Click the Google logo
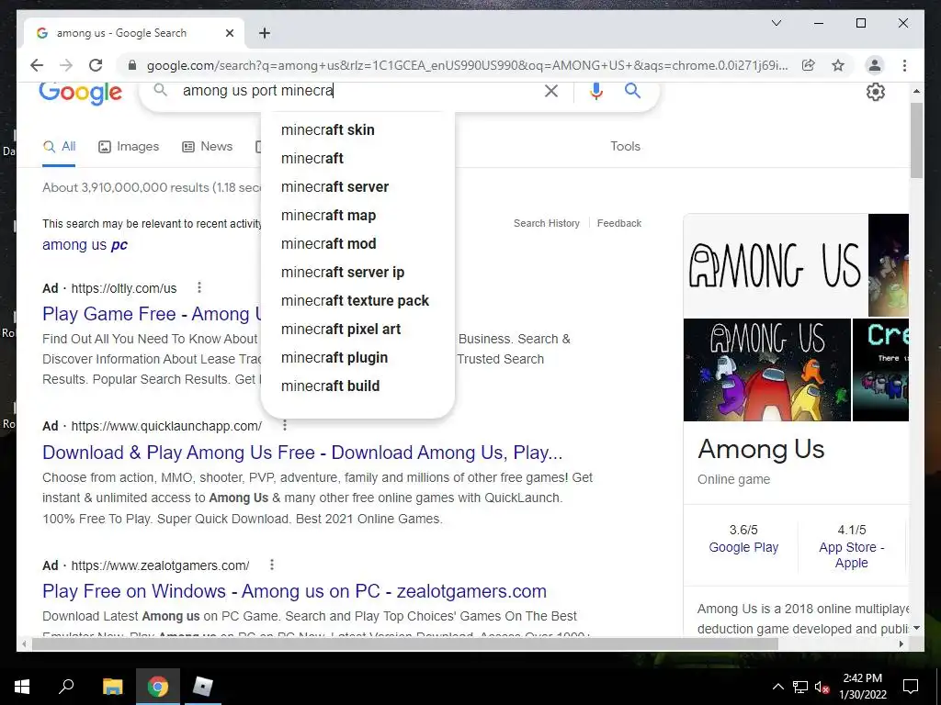Viewport: 941px width, 705px height. (81, 93)
